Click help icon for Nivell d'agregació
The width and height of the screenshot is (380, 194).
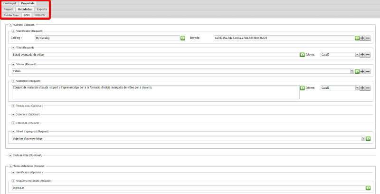click(368, 138)
